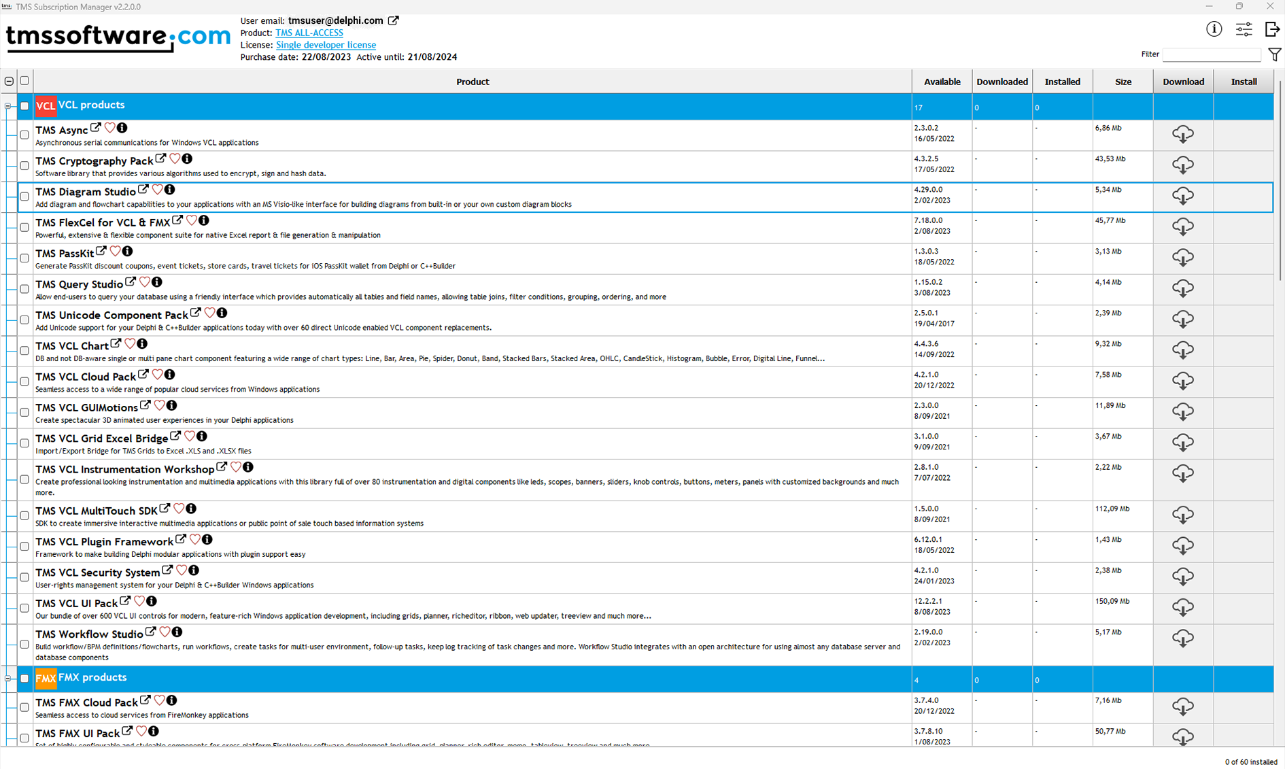1285x769 pixels.
Task: Open the TMS ALL-ACCESS product link
Action: [x=309, y=33]
